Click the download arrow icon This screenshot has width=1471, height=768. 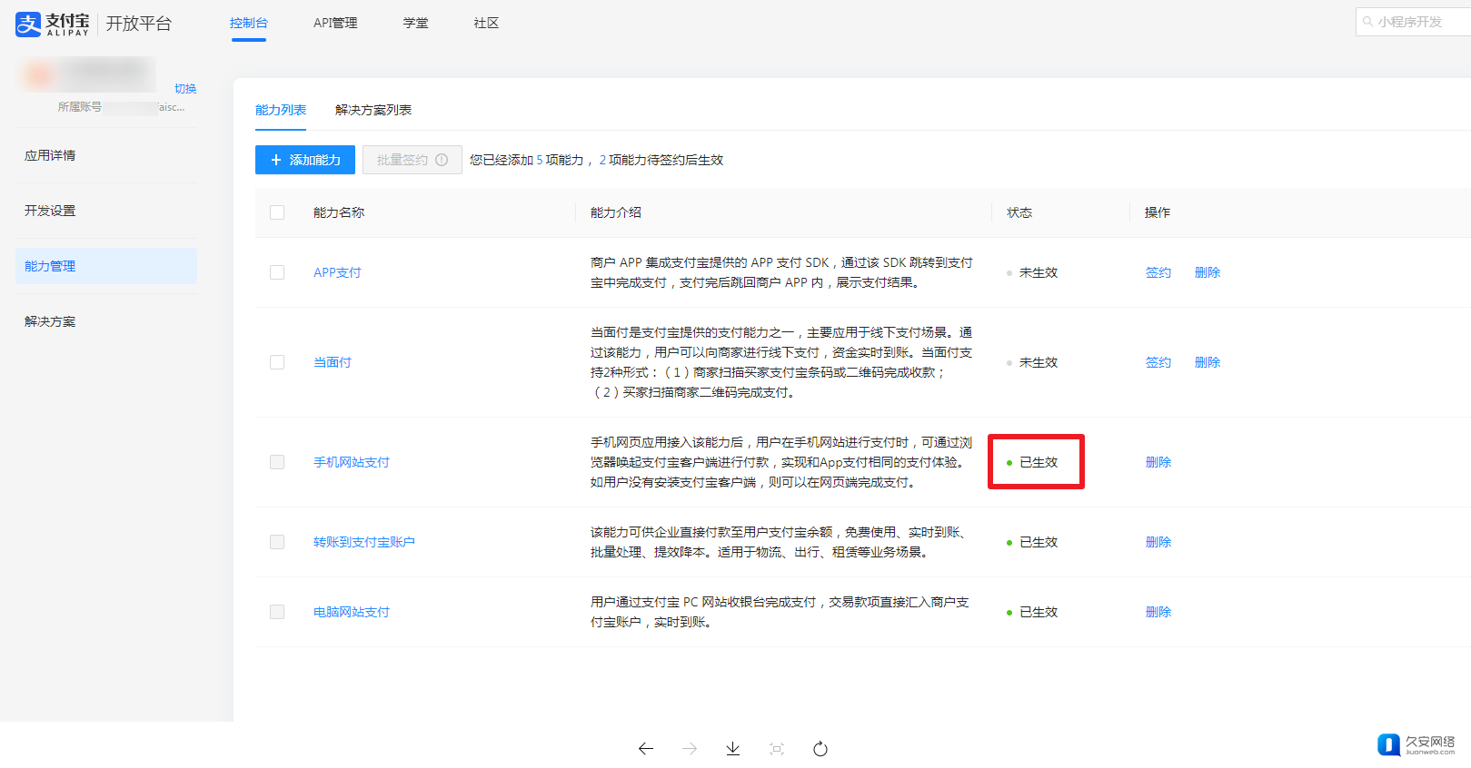click(x=733, y=749)
